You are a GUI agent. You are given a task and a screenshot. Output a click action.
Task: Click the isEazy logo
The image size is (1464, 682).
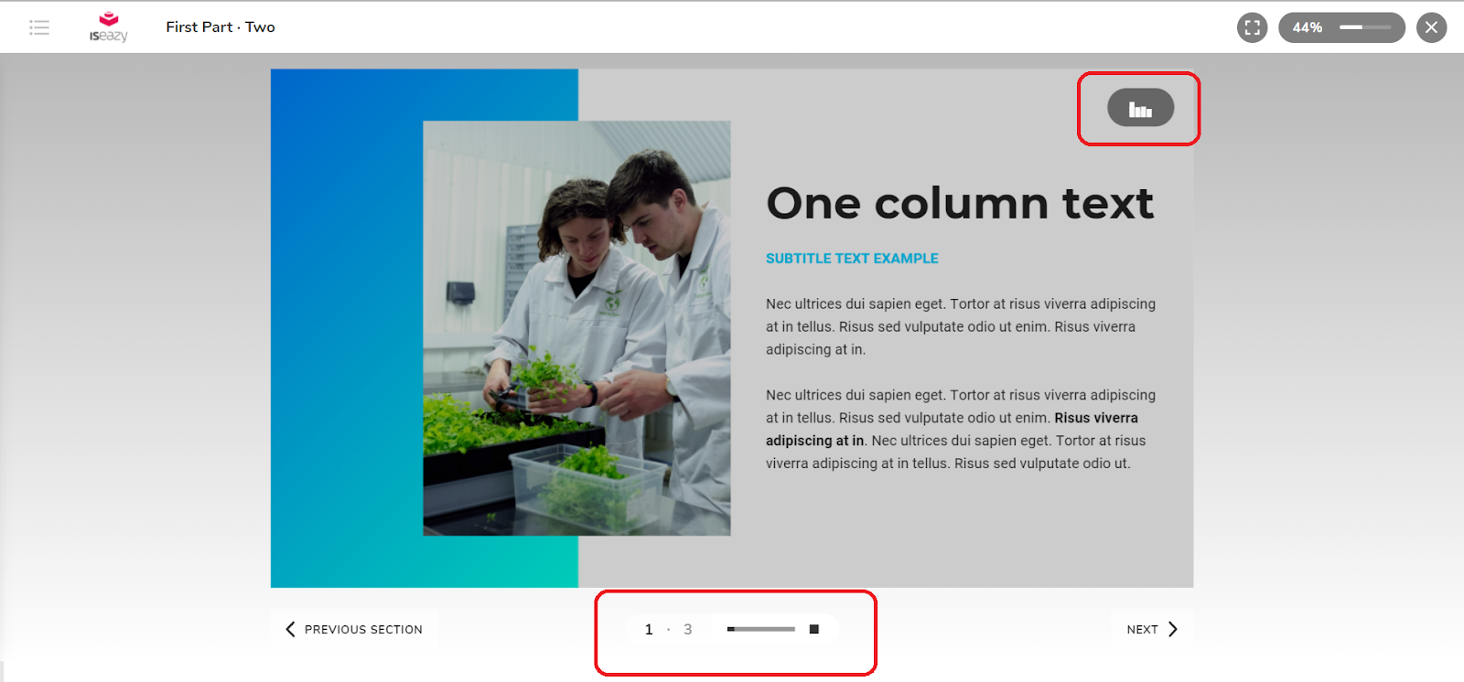coord(108,27)
